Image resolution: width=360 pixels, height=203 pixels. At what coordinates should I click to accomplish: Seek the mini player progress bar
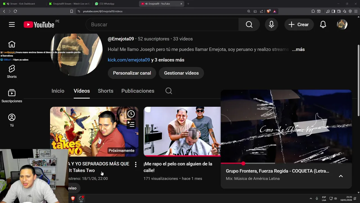286,163
